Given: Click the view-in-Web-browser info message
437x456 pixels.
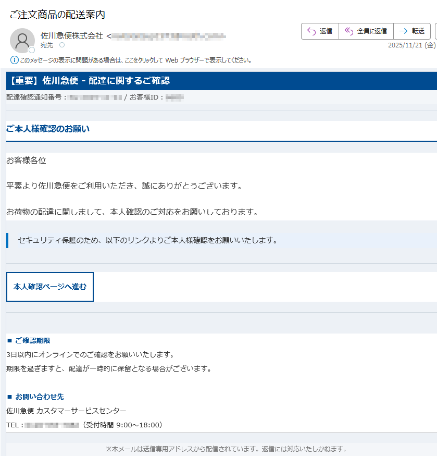Looking at the screenshot, I should click(135, 60).
